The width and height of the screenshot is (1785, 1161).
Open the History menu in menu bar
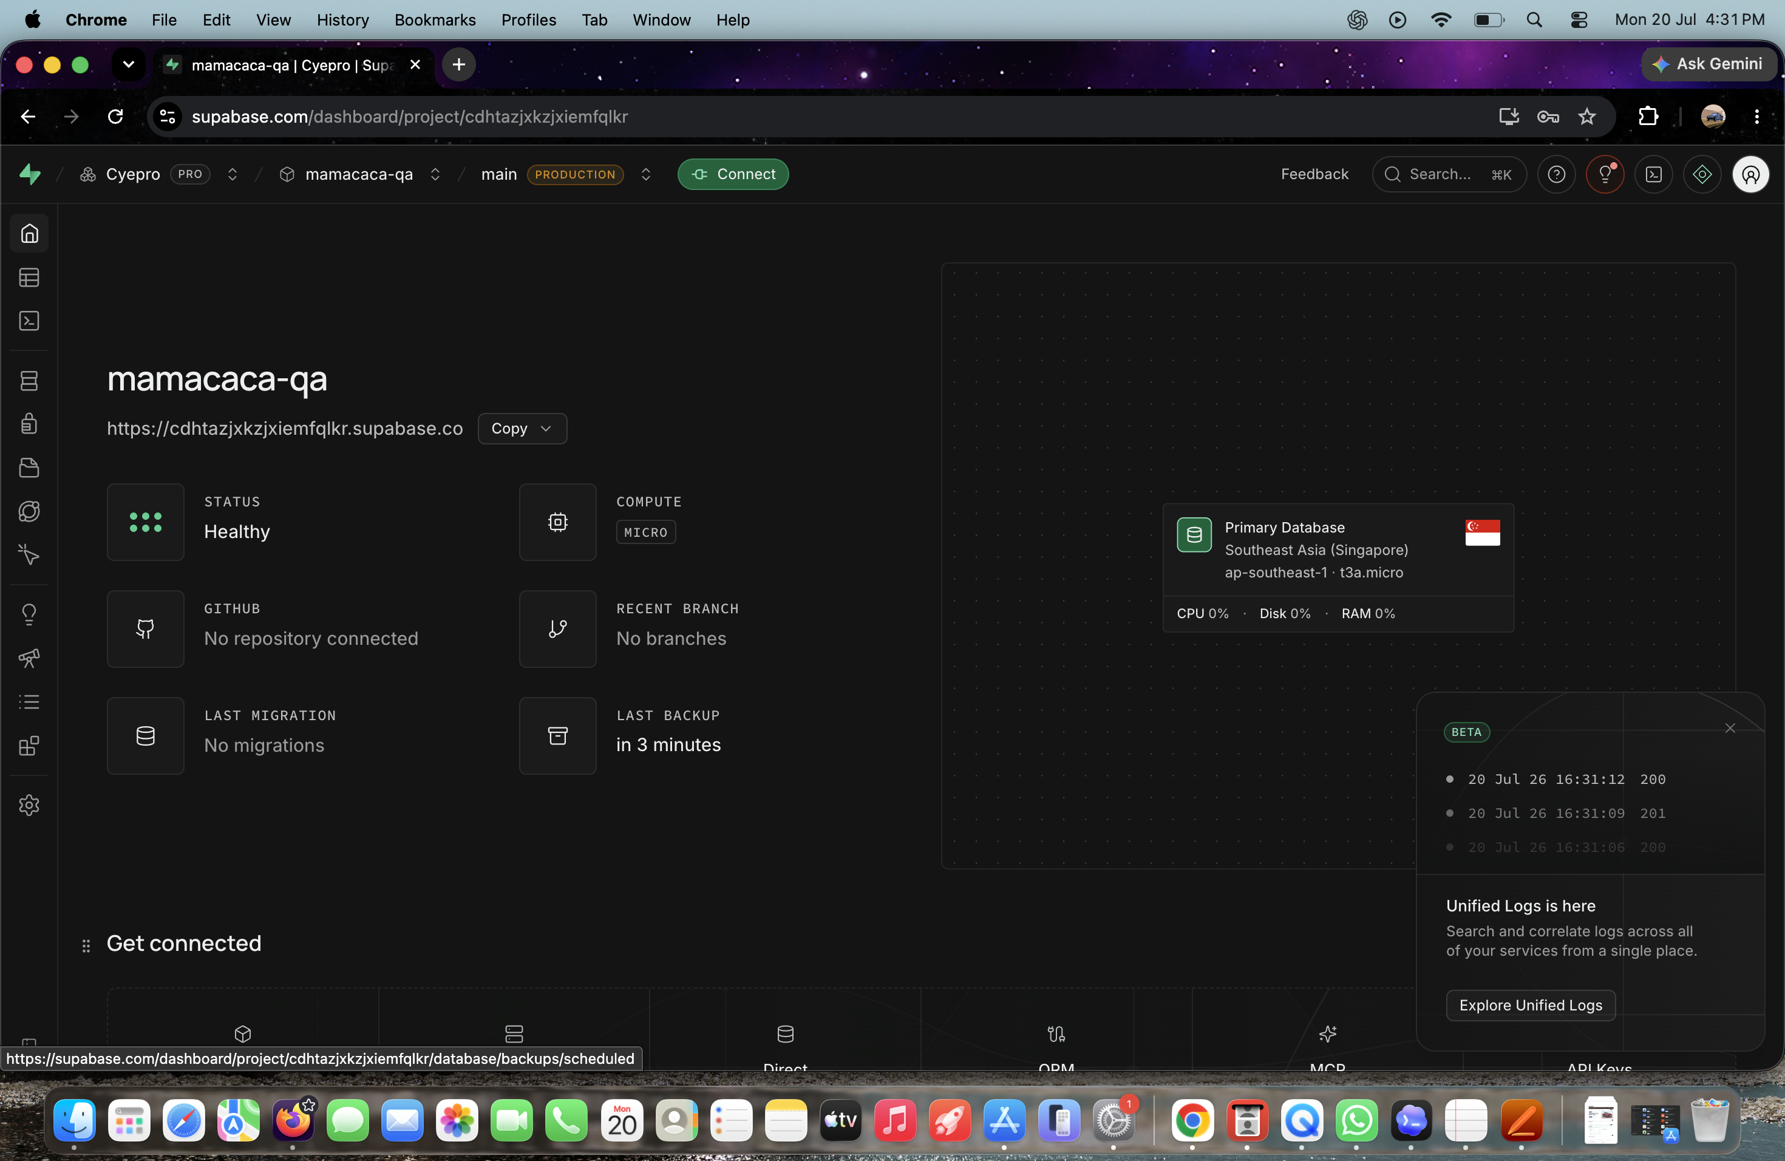click(x=343, y=19)
